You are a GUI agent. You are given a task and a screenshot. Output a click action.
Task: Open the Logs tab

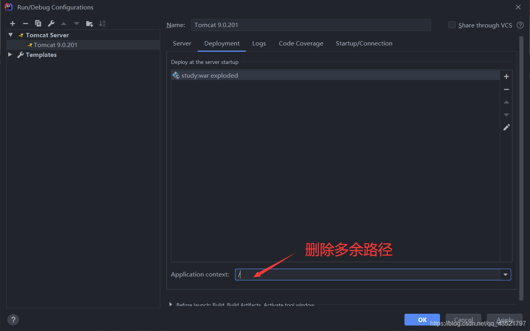(259, 44)
